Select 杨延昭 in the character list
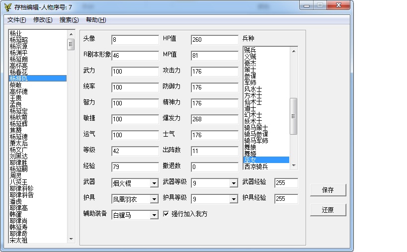The height and width of the screenshot is (252, 407). (38, 40)
